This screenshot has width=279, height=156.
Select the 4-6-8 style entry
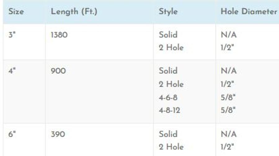pos(168,97)
